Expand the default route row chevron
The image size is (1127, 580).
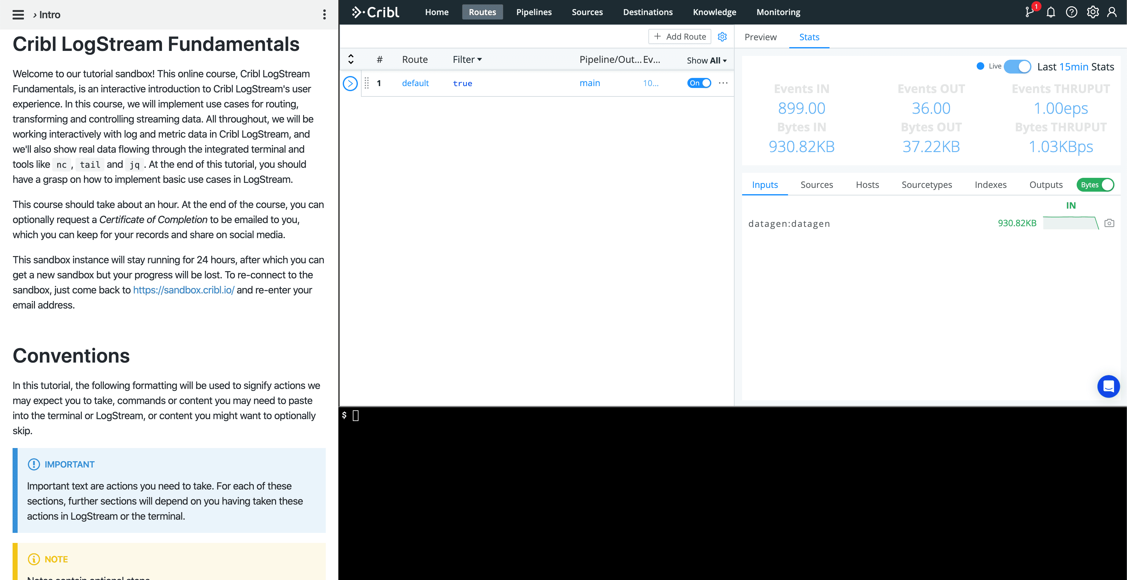350,83
